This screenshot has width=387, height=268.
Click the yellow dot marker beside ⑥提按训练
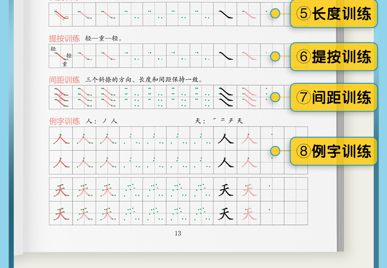[275, 56]
